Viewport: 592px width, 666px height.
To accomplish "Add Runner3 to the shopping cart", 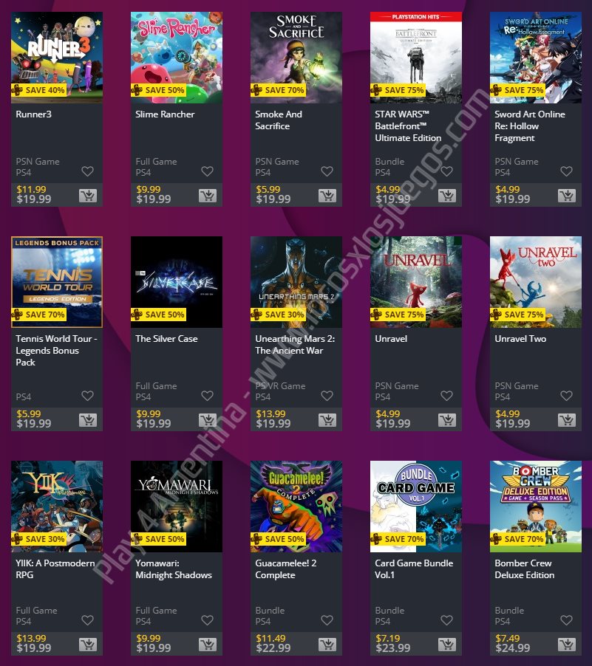I will (x=88, y=196).
